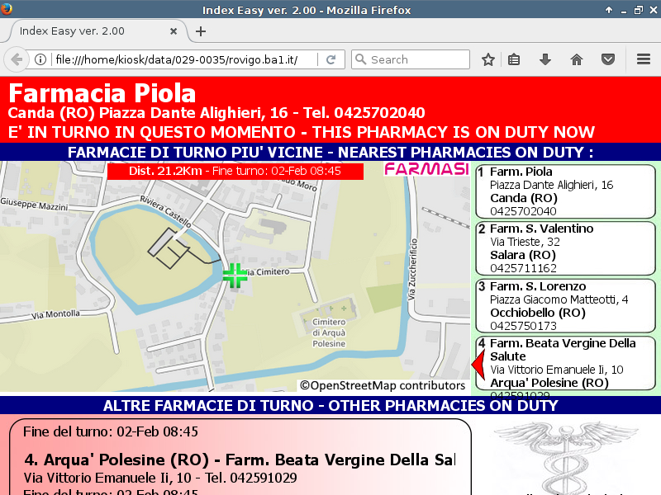Viewport: 661px width, 495px height.
Task: Open a new tab with plus button
Action: click(201, 31)
